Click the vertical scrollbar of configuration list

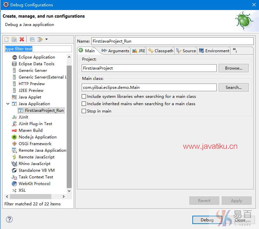click(x=69, y=126)
